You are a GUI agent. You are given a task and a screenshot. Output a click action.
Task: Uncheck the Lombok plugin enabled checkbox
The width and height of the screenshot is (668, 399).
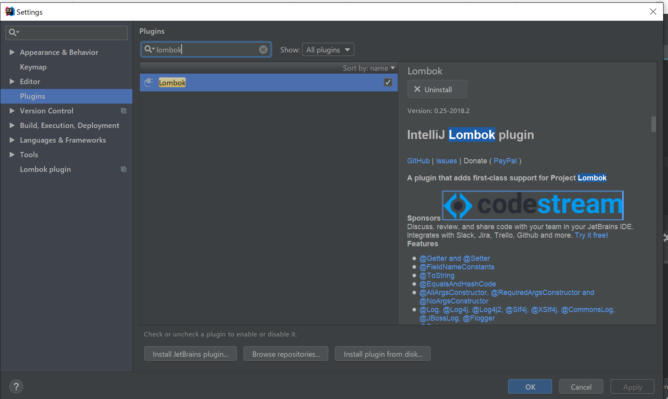click(388, 82)
